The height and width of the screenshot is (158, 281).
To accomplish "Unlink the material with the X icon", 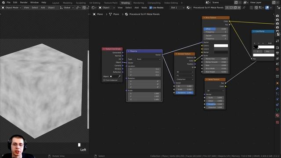I will click(239, 8).
